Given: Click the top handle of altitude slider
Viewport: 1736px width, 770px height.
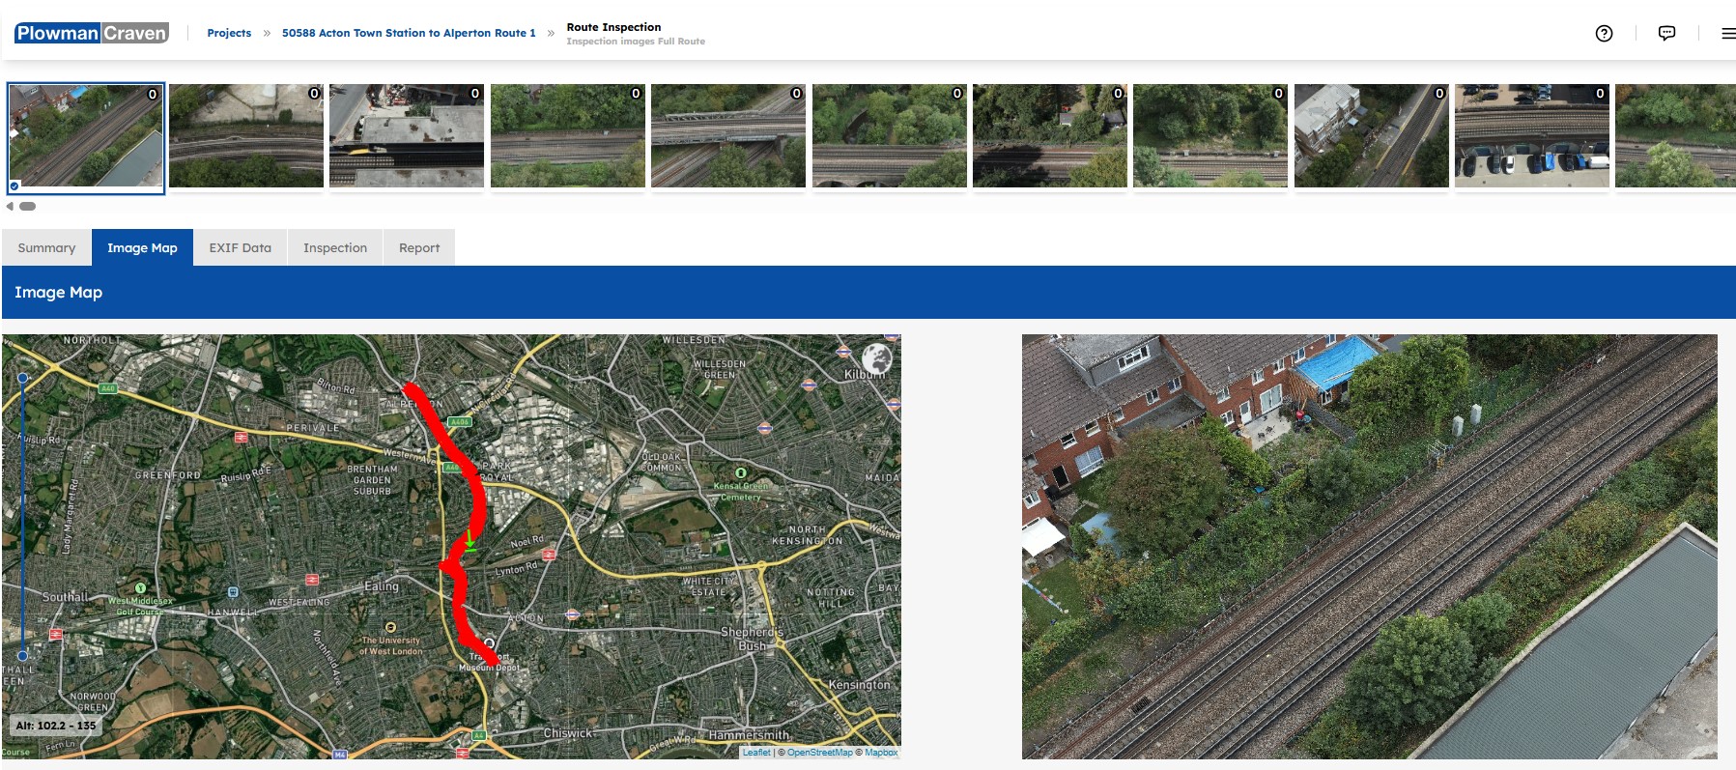Looking at the screenshot, I should click(x=23, y=378).
